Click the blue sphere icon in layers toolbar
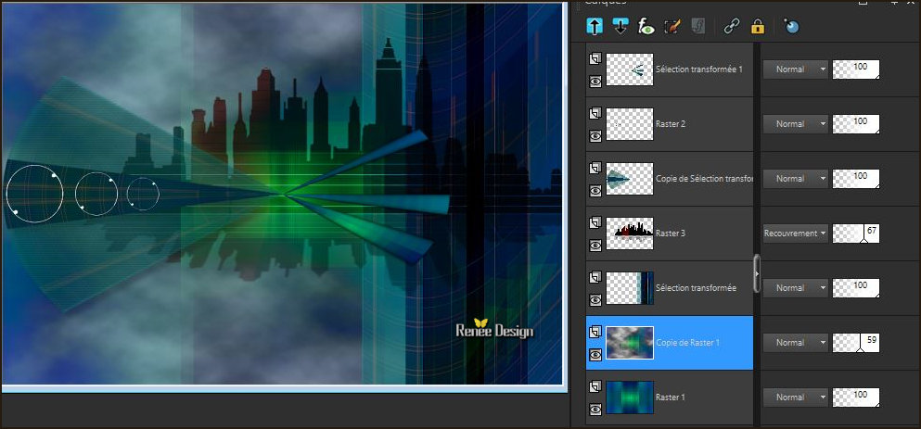Image resolution: width=921 pixels, height=429 pixels. tap(791, 27)
